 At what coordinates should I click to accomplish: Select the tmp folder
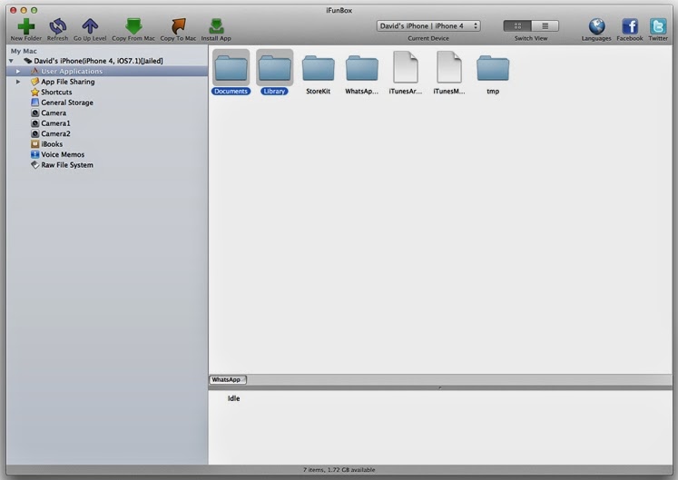pyautogui.click(x=493, y=73)
